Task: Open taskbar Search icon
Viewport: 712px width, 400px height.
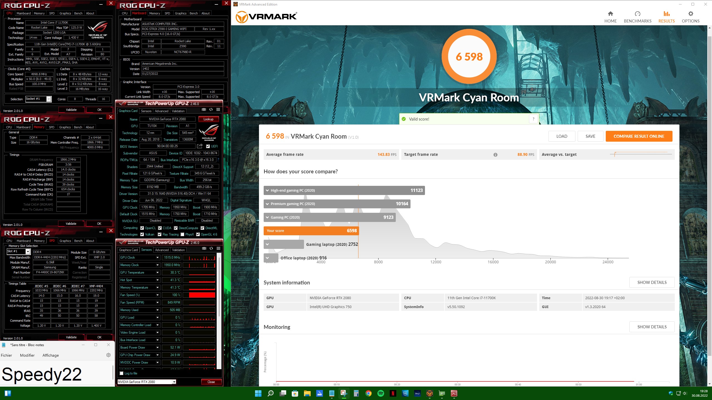Action: (x=270, y=393)
